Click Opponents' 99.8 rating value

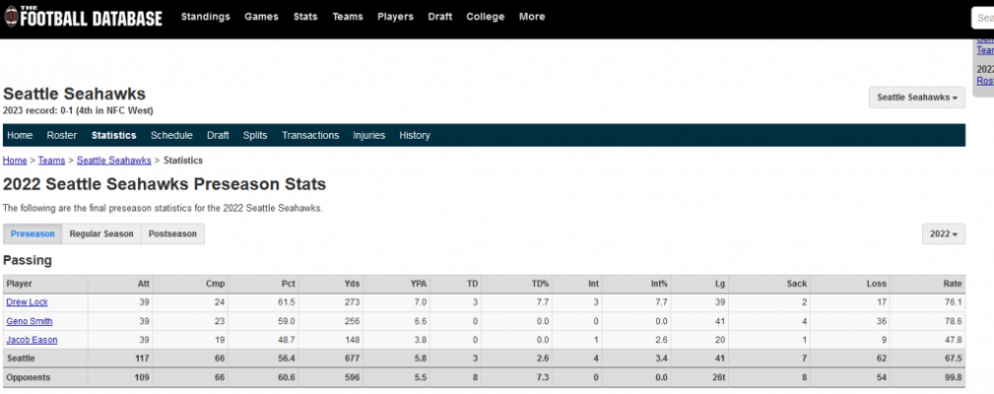[954, 377]
